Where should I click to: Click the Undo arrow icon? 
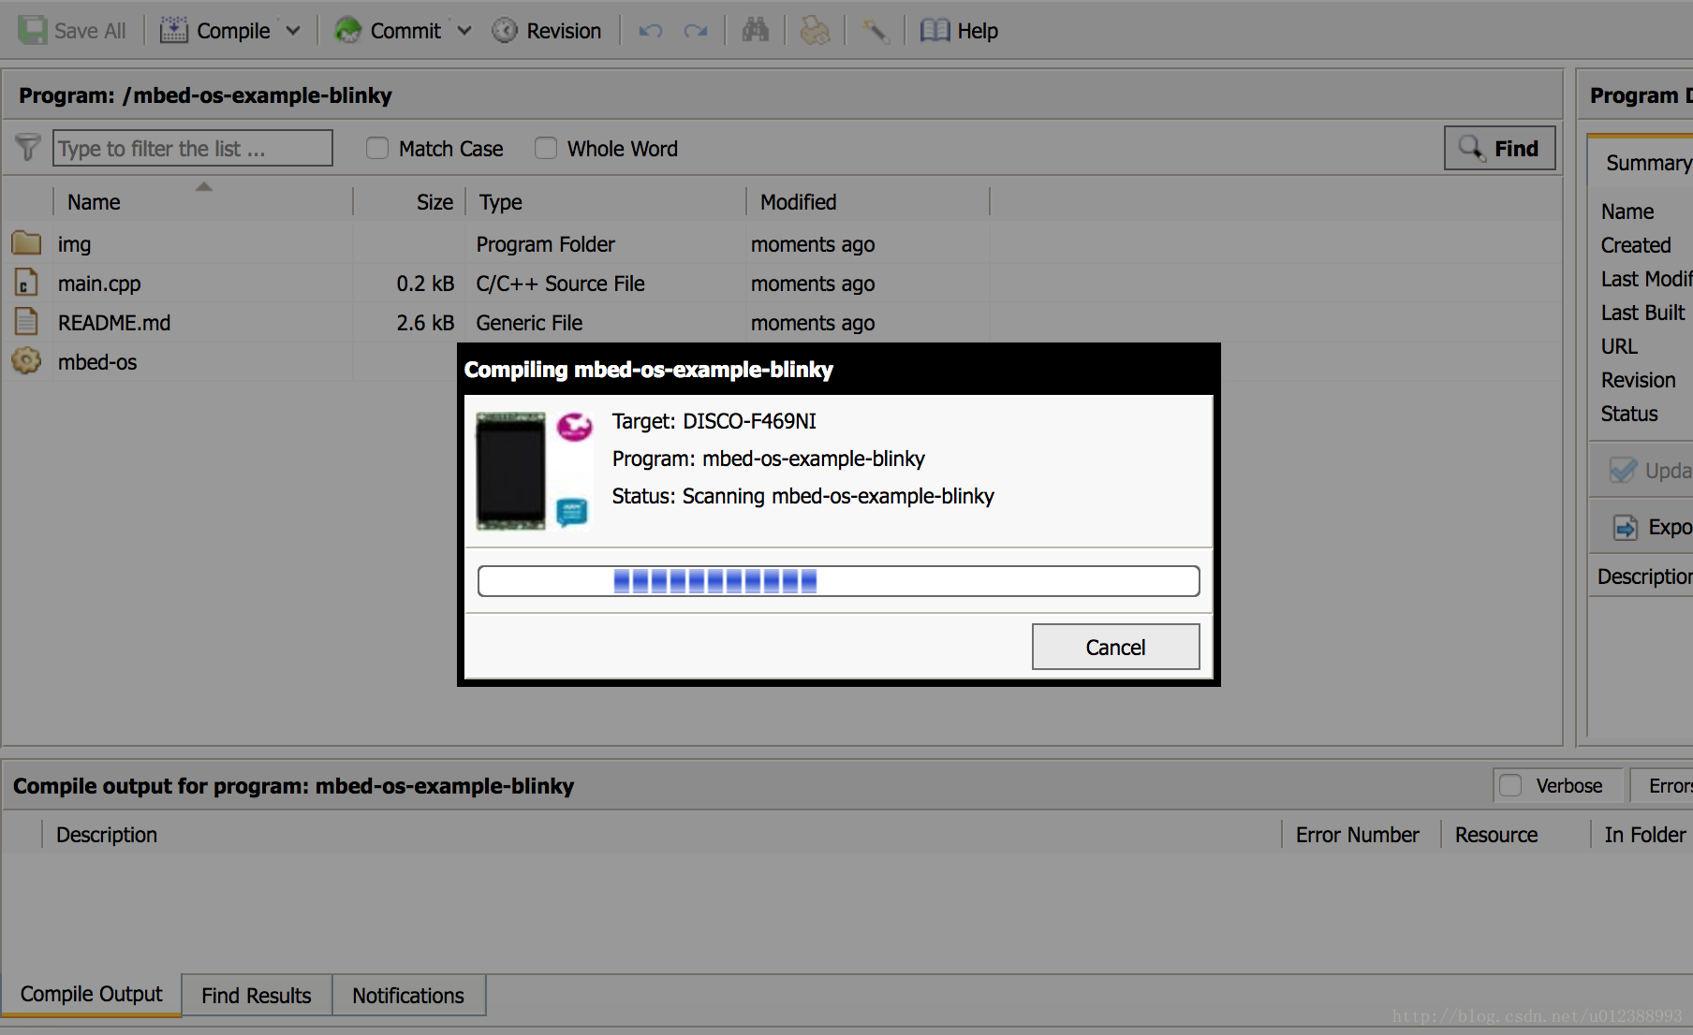651,31
